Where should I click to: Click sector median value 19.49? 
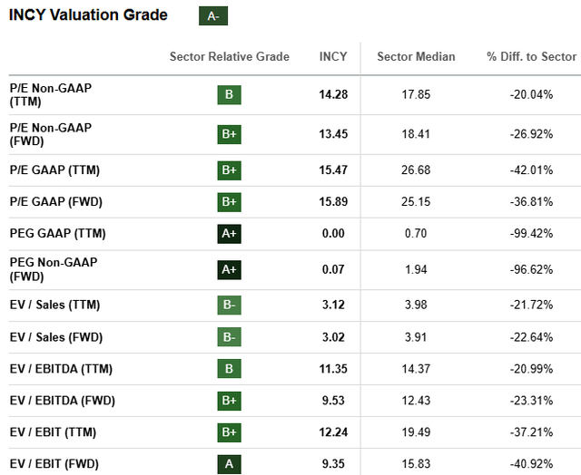point(416,432)
